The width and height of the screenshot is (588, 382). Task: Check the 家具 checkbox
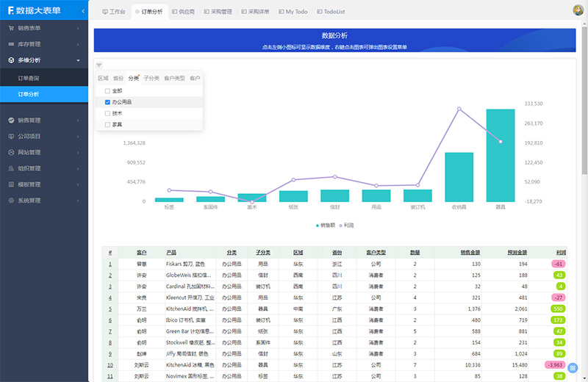(x=107, y=124)
